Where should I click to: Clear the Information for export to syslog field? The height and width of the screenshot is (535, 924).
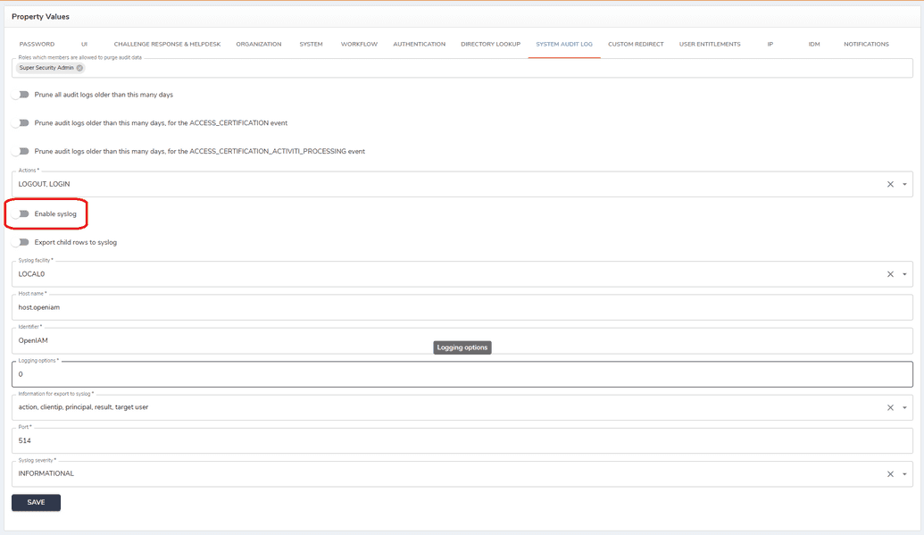pyautogui.click(x=890, y=407)
